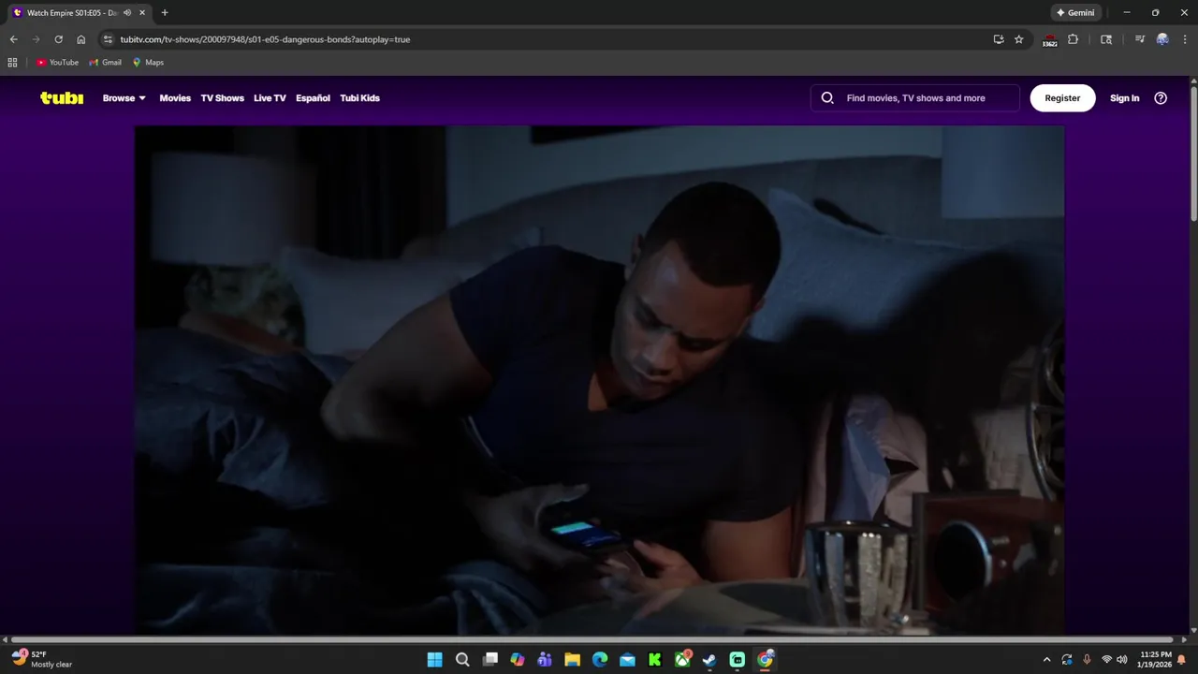Open the Maps bookmark
Screen dimensions: 1198x674
148,63
